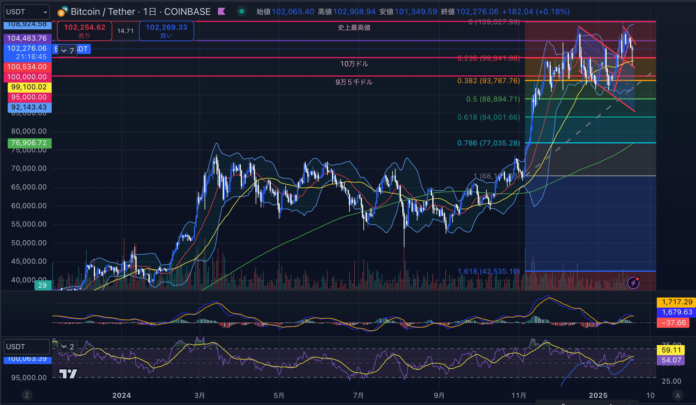Viewport: 696px width, 405px height.
Task: Click the 2024 label on the time axis
Action: 121,395
